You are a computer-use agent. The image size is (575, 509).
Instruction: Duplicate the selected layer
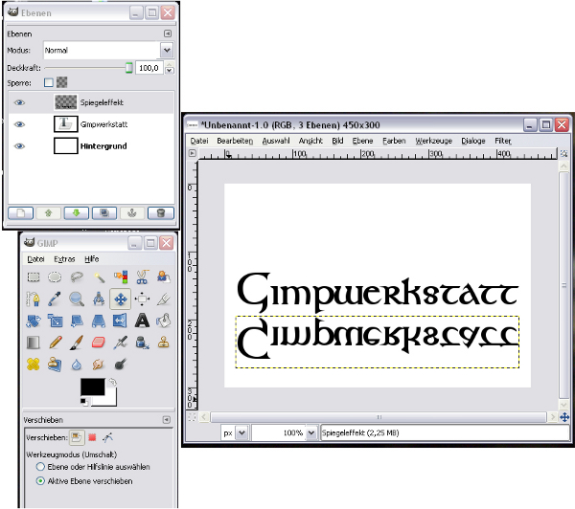[x=104, y=213]
